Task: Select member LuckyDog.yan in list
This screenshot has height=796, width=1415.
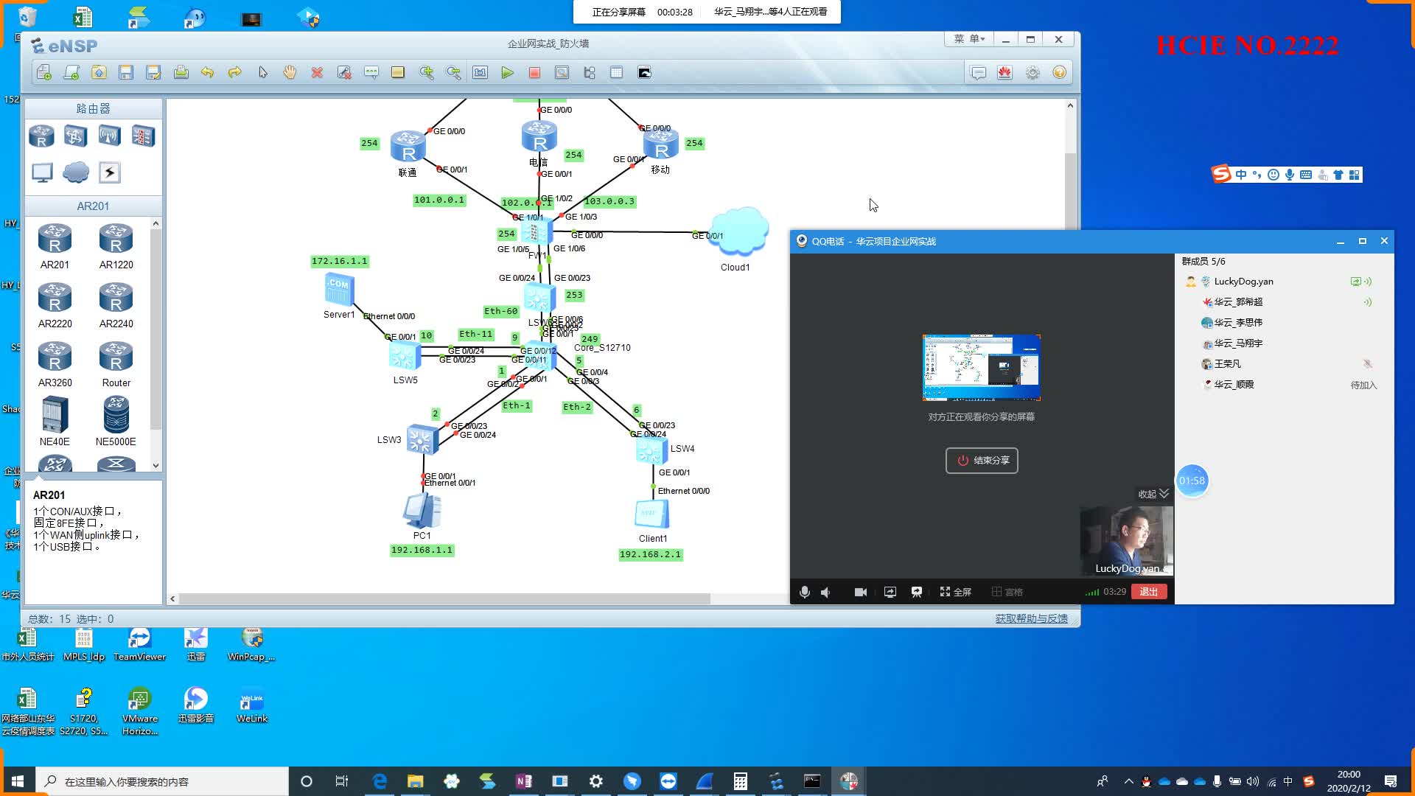Action: click(x=1243, y=281)
